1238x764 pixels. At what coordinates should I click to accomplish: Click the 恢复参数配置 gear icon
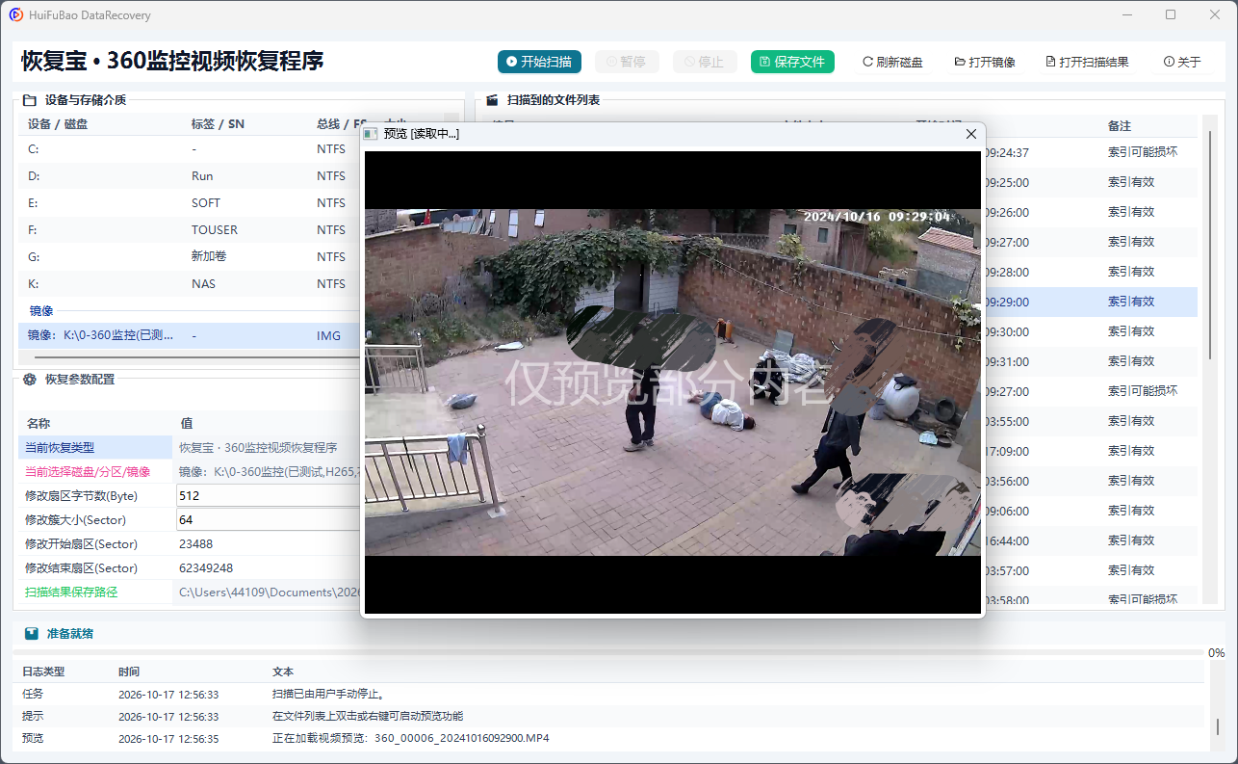(x=30, y=380)
